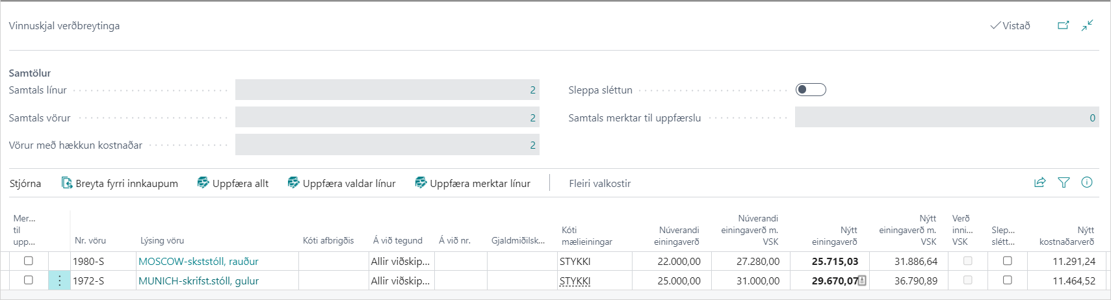1111x300 pixels.
Task: Toggle the Sleppa sléttun switch
Action: pos(811,90)
